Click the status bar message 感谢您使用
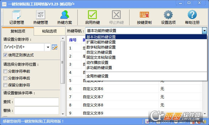209x125 pixels. (x=33, y=121)
